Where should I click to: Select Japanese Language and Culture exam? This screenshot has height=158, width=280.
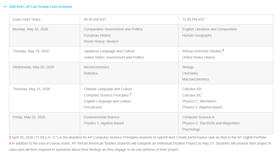click(x=109, y=51)
